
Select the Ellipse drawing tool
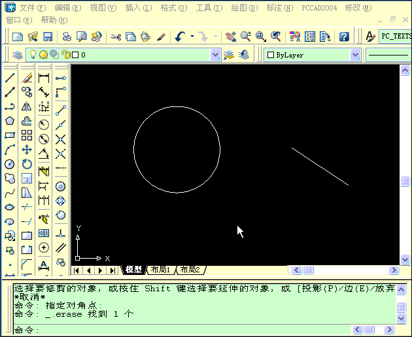(x=10, y=207)
